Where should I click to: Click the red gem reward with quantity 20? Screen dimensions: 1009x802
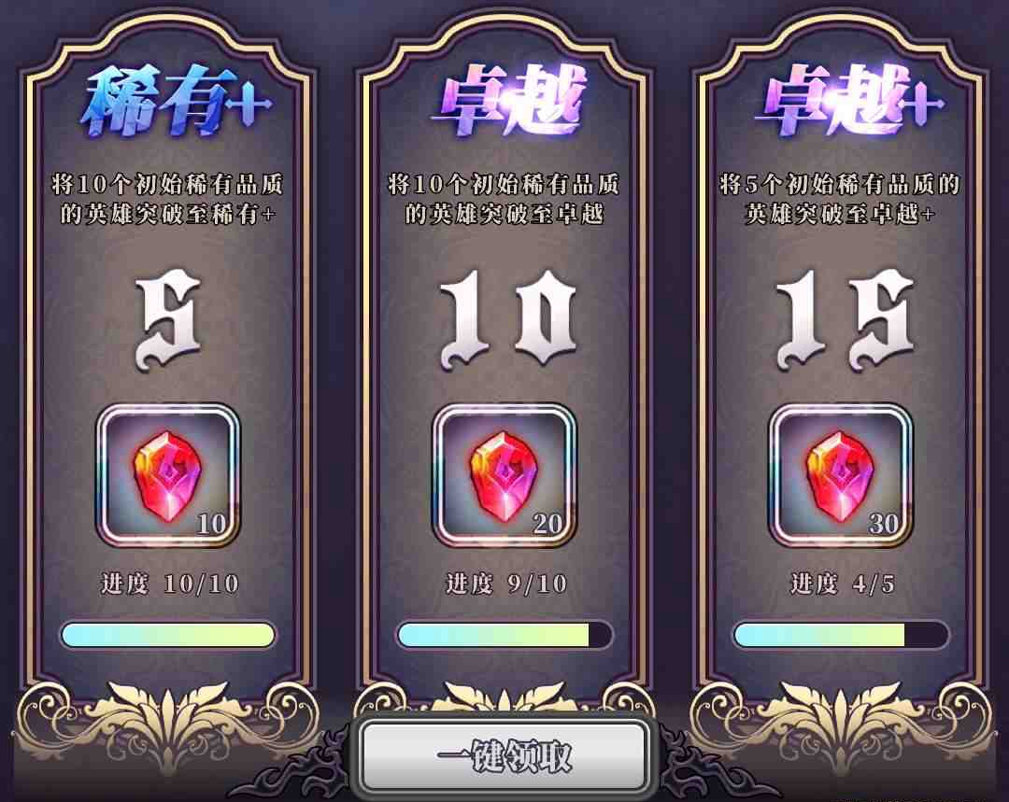504,476
